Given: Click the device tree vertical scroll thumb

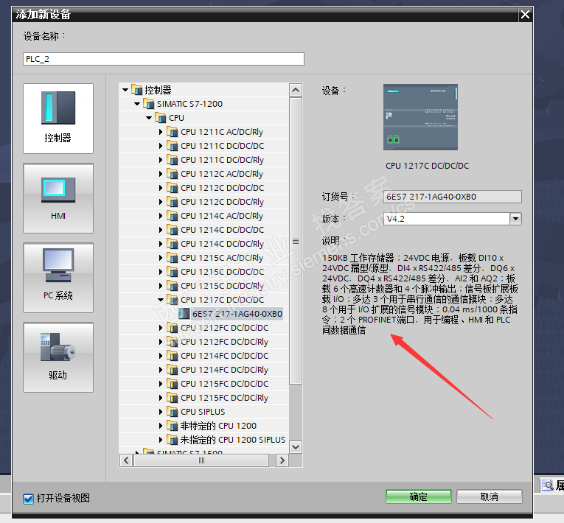Looking at the screenshot, I should tap(296, 241).
